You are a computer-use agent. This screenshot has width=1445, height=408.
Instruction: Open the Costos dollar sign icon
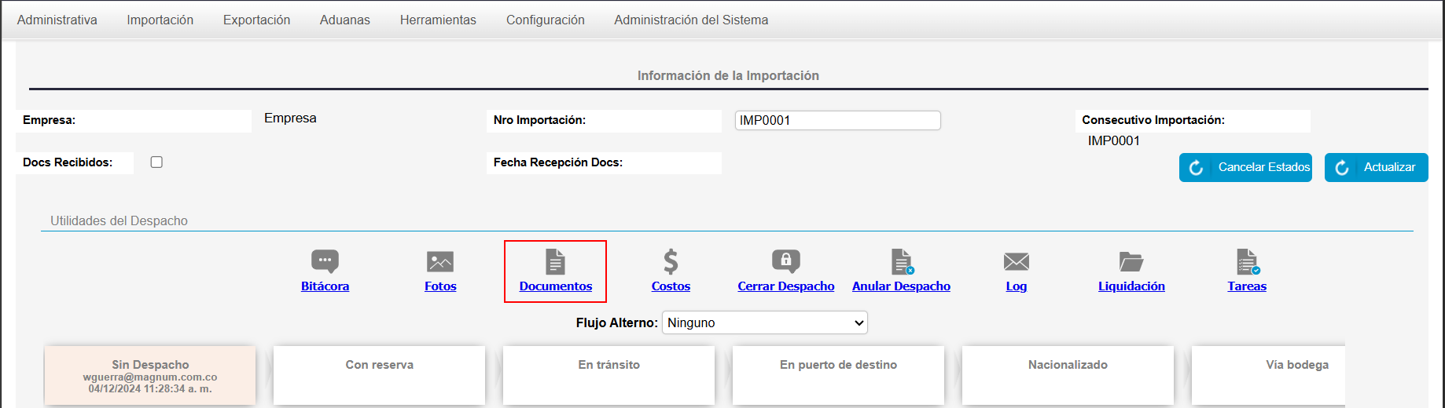tap(671, 261)
